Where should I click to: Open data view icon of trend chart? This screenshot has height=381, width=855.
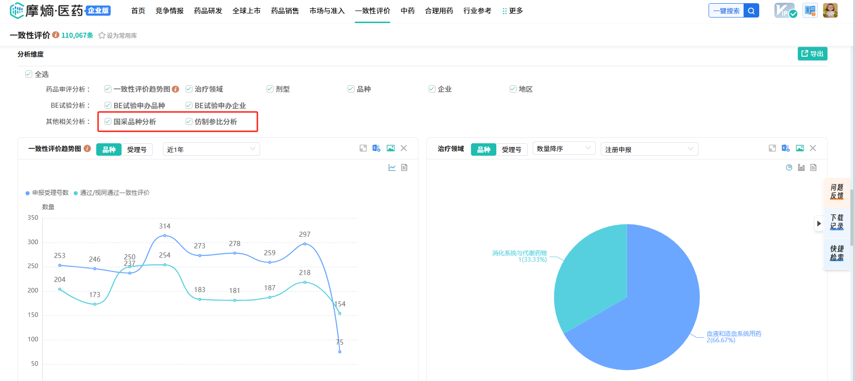(404, 168)
